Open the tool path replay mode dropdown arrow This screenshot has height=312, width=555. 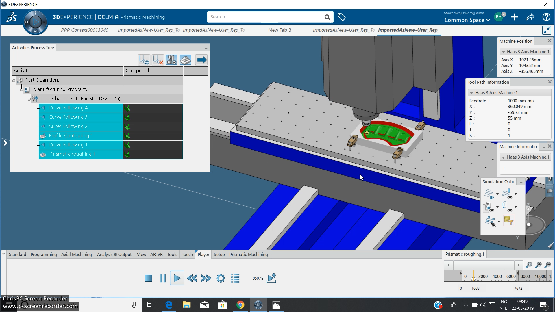coord(497,194)
